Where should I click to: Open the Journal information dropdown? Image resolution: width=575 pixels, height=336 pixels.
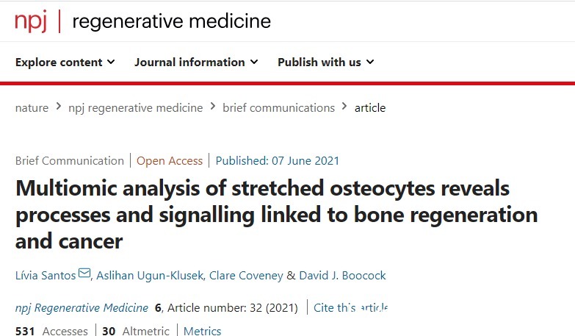coord(196,62)
